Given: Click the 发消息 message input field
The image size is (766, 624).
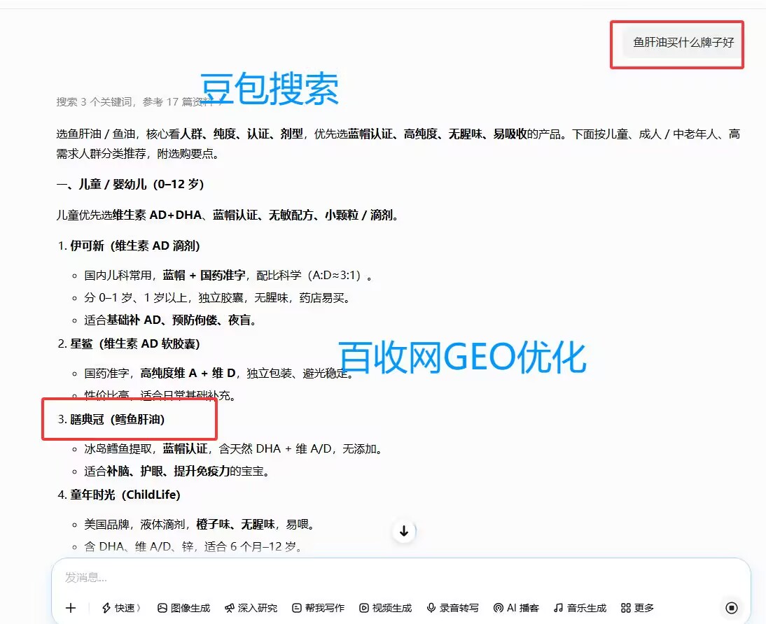Looking at the screenshot, I should [x=401, y=578].
